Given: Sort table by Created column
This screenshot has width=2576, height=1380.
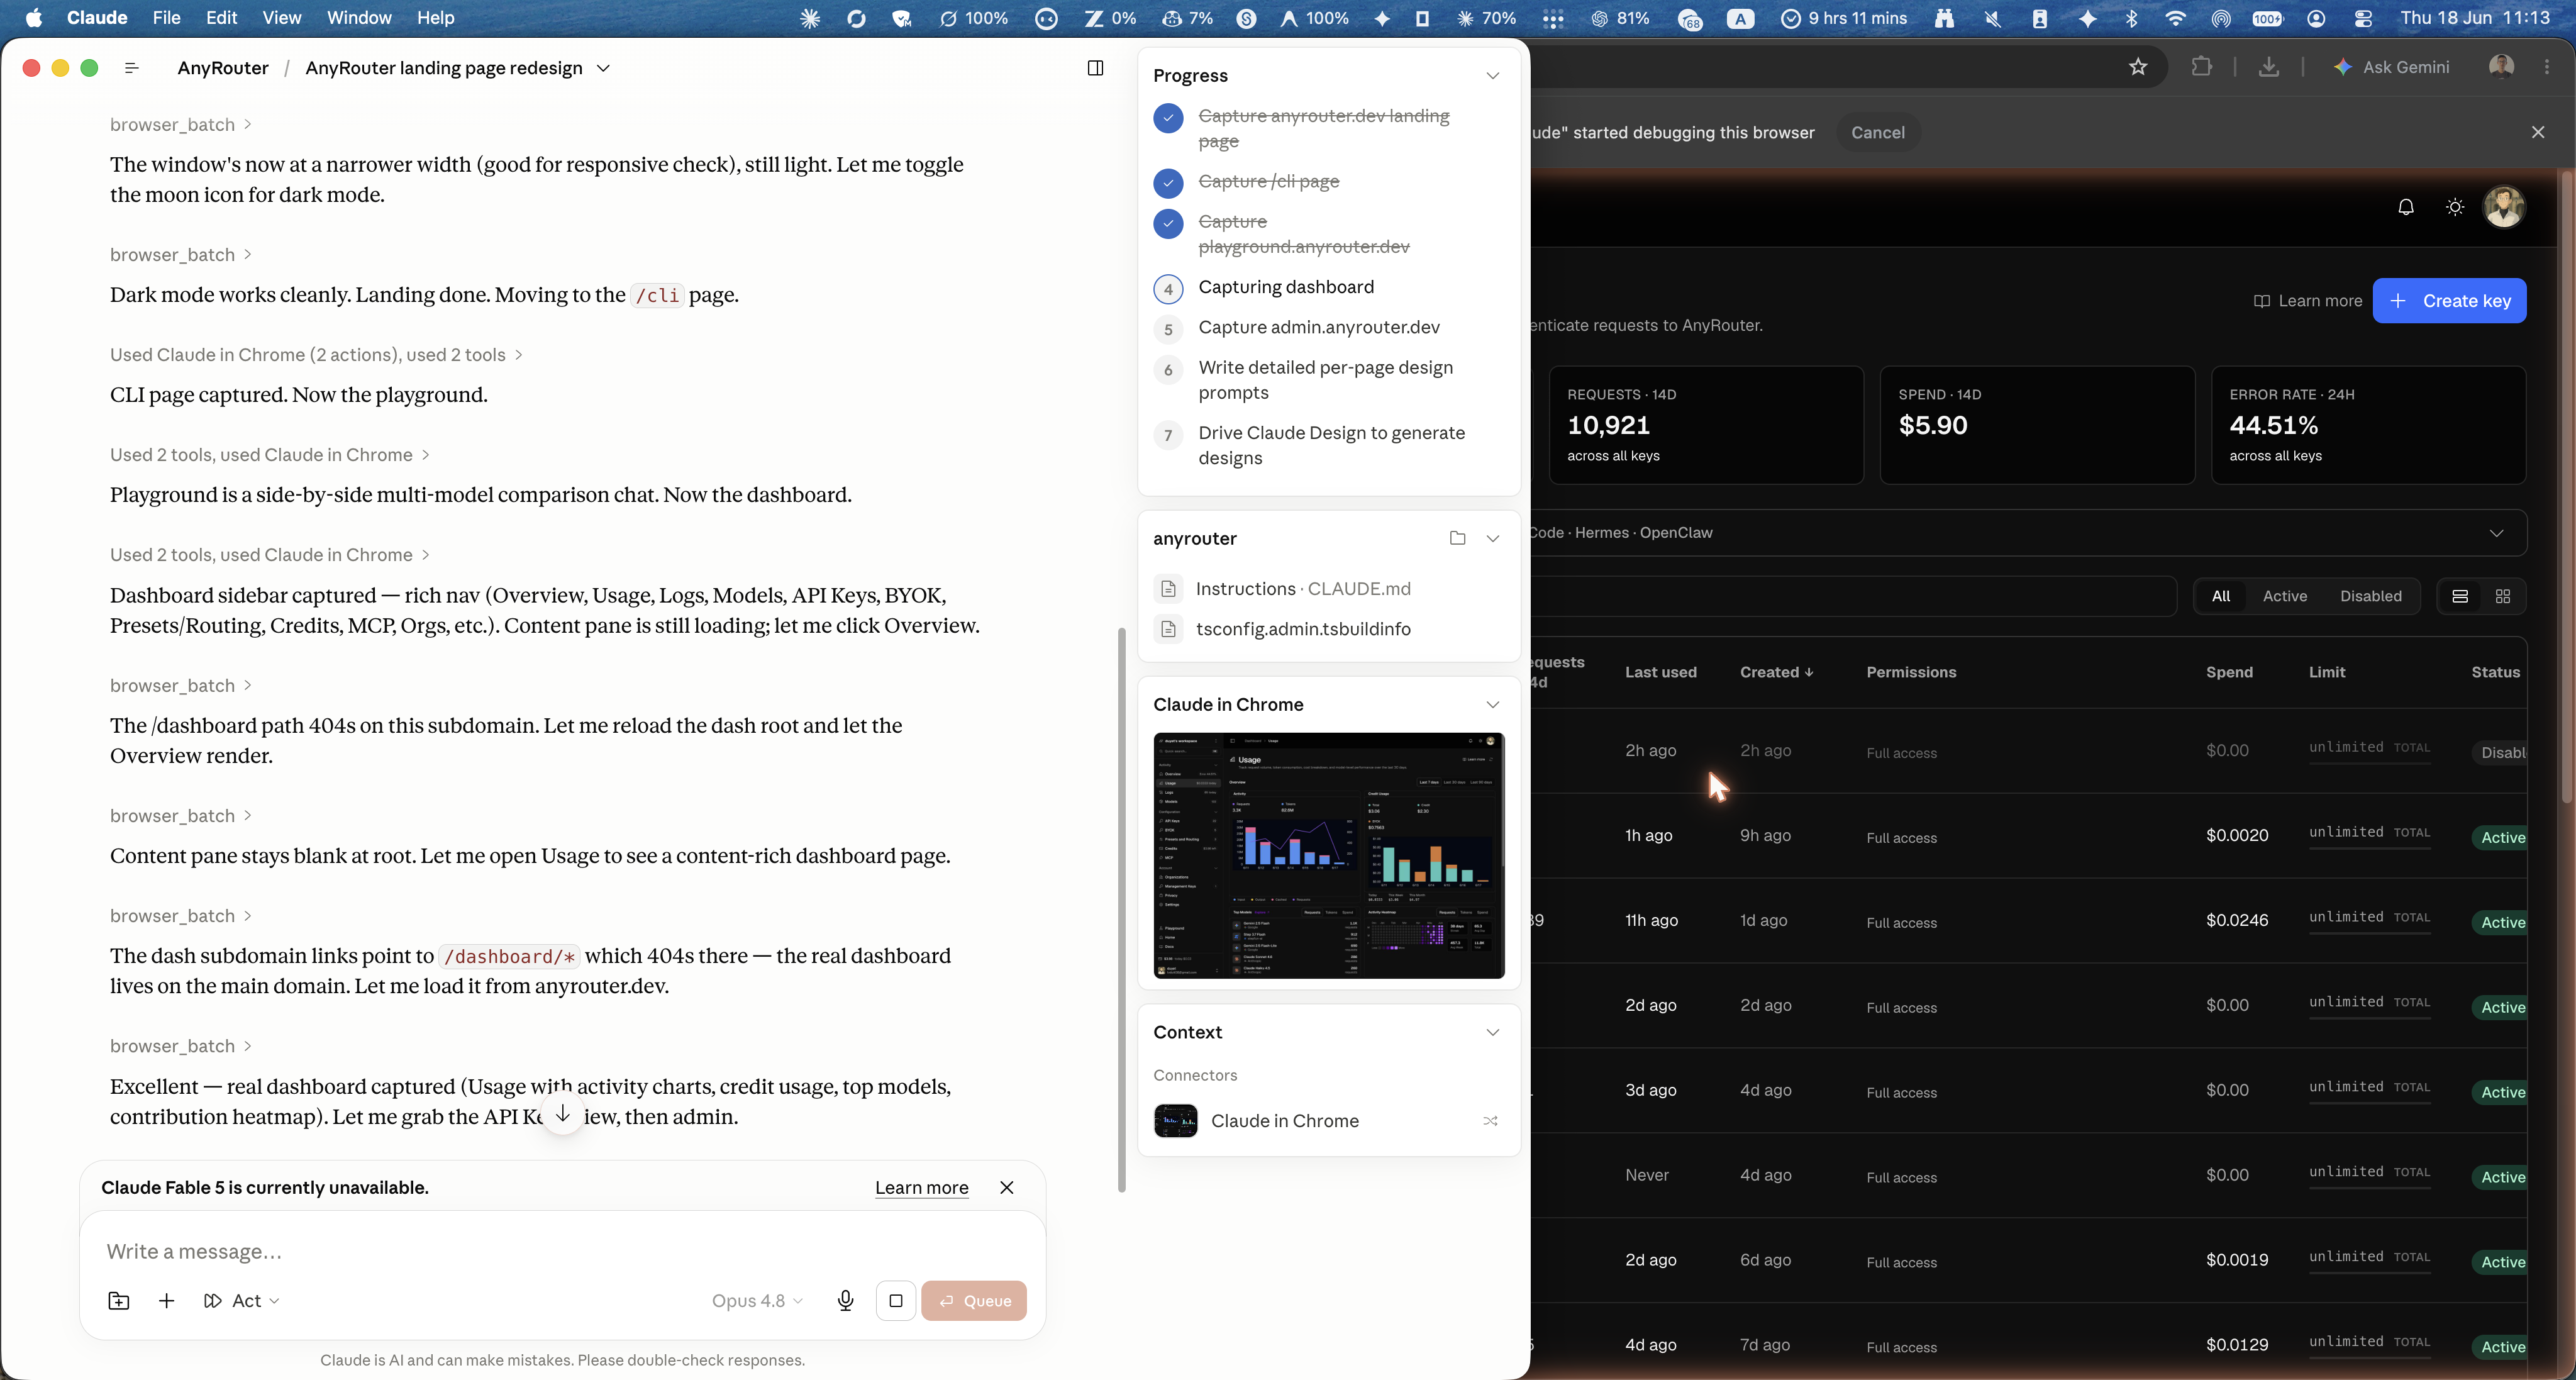Looking at the screenshot, I should (x=1776, y=672).
